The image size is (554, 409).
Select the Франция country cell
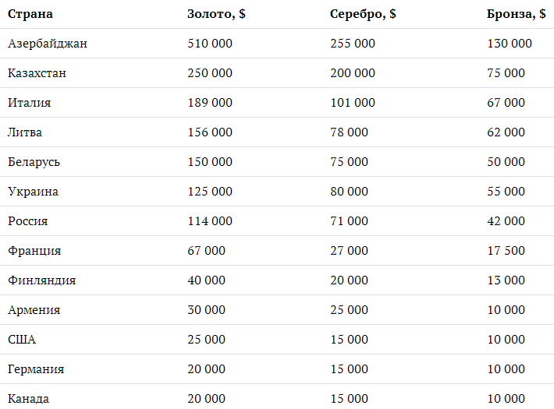pos(34,251)
